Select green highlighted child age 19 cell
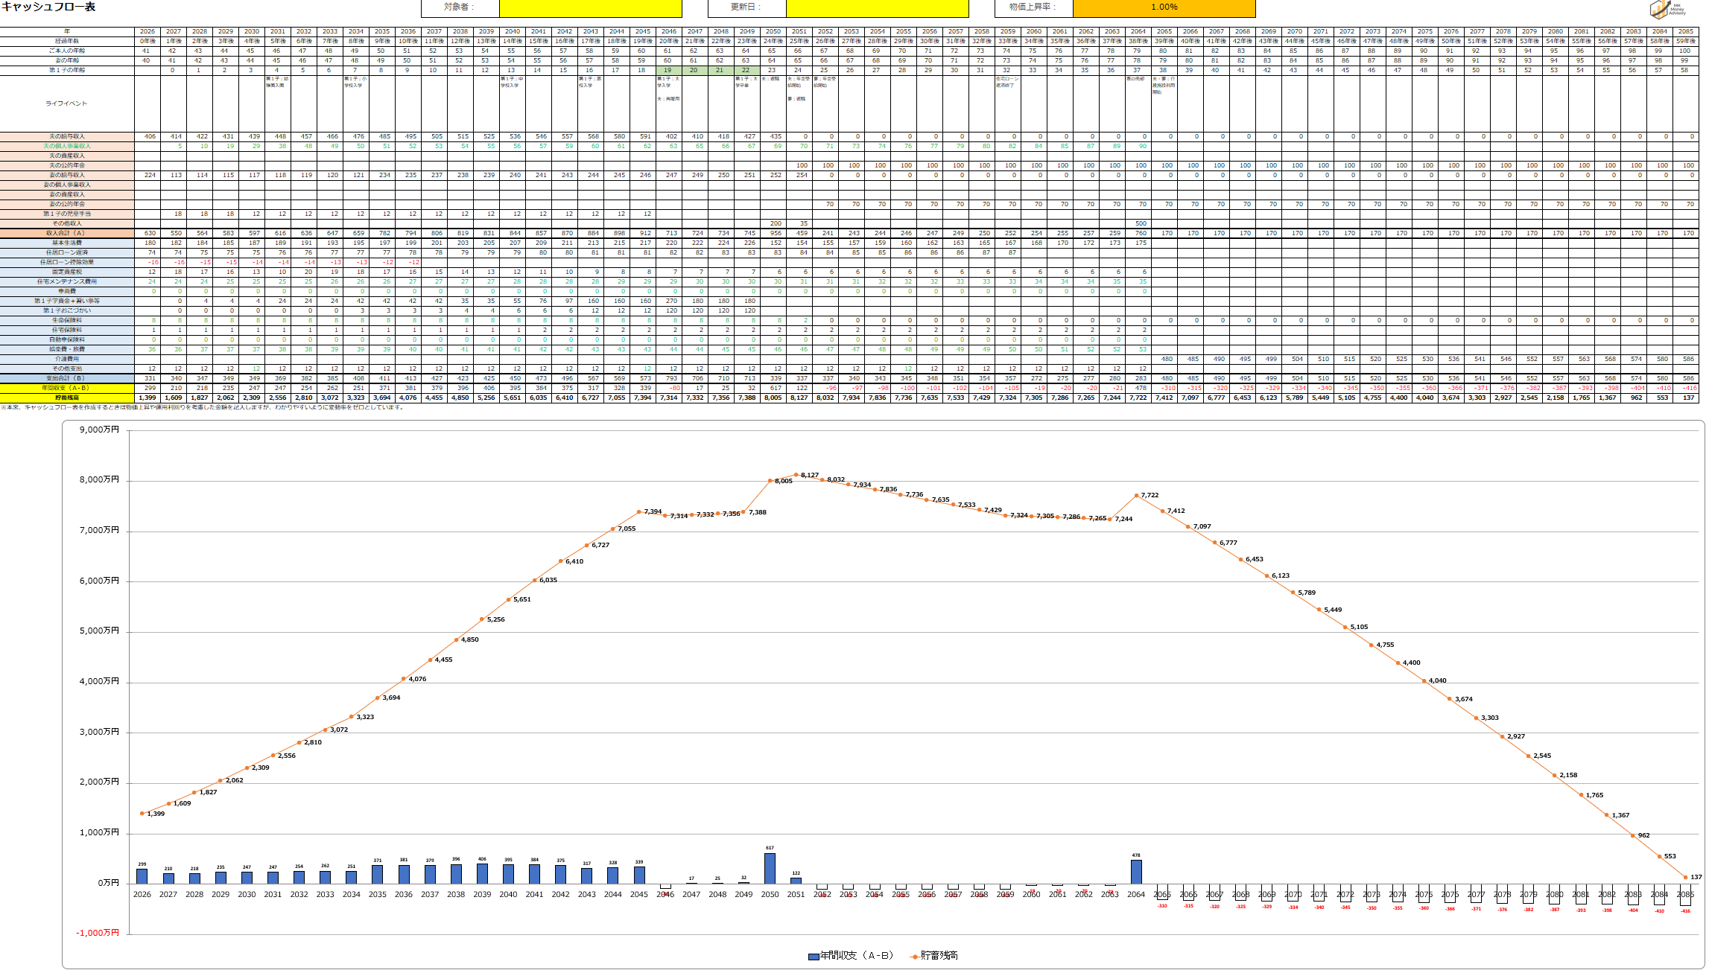The height and width of the screenshot is (970, 1709). (x=668, y=70)
